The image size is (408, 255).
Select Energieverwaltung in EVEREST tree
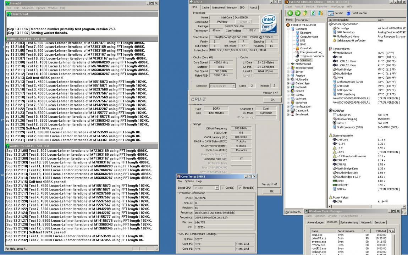click(311, 52)
